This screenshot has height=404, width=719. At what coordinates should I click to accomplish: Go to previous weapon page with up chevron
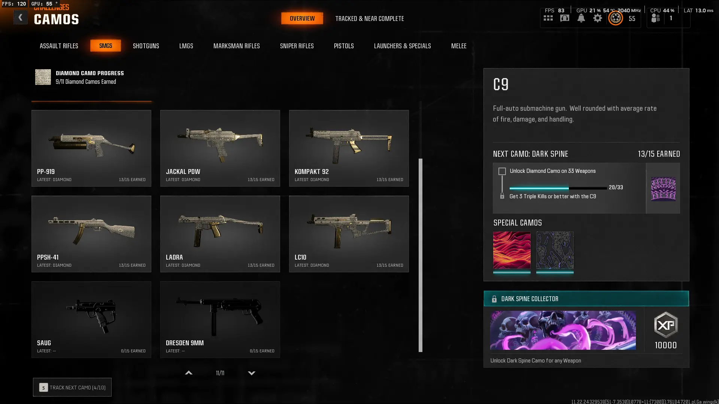[x=189, y=373]
